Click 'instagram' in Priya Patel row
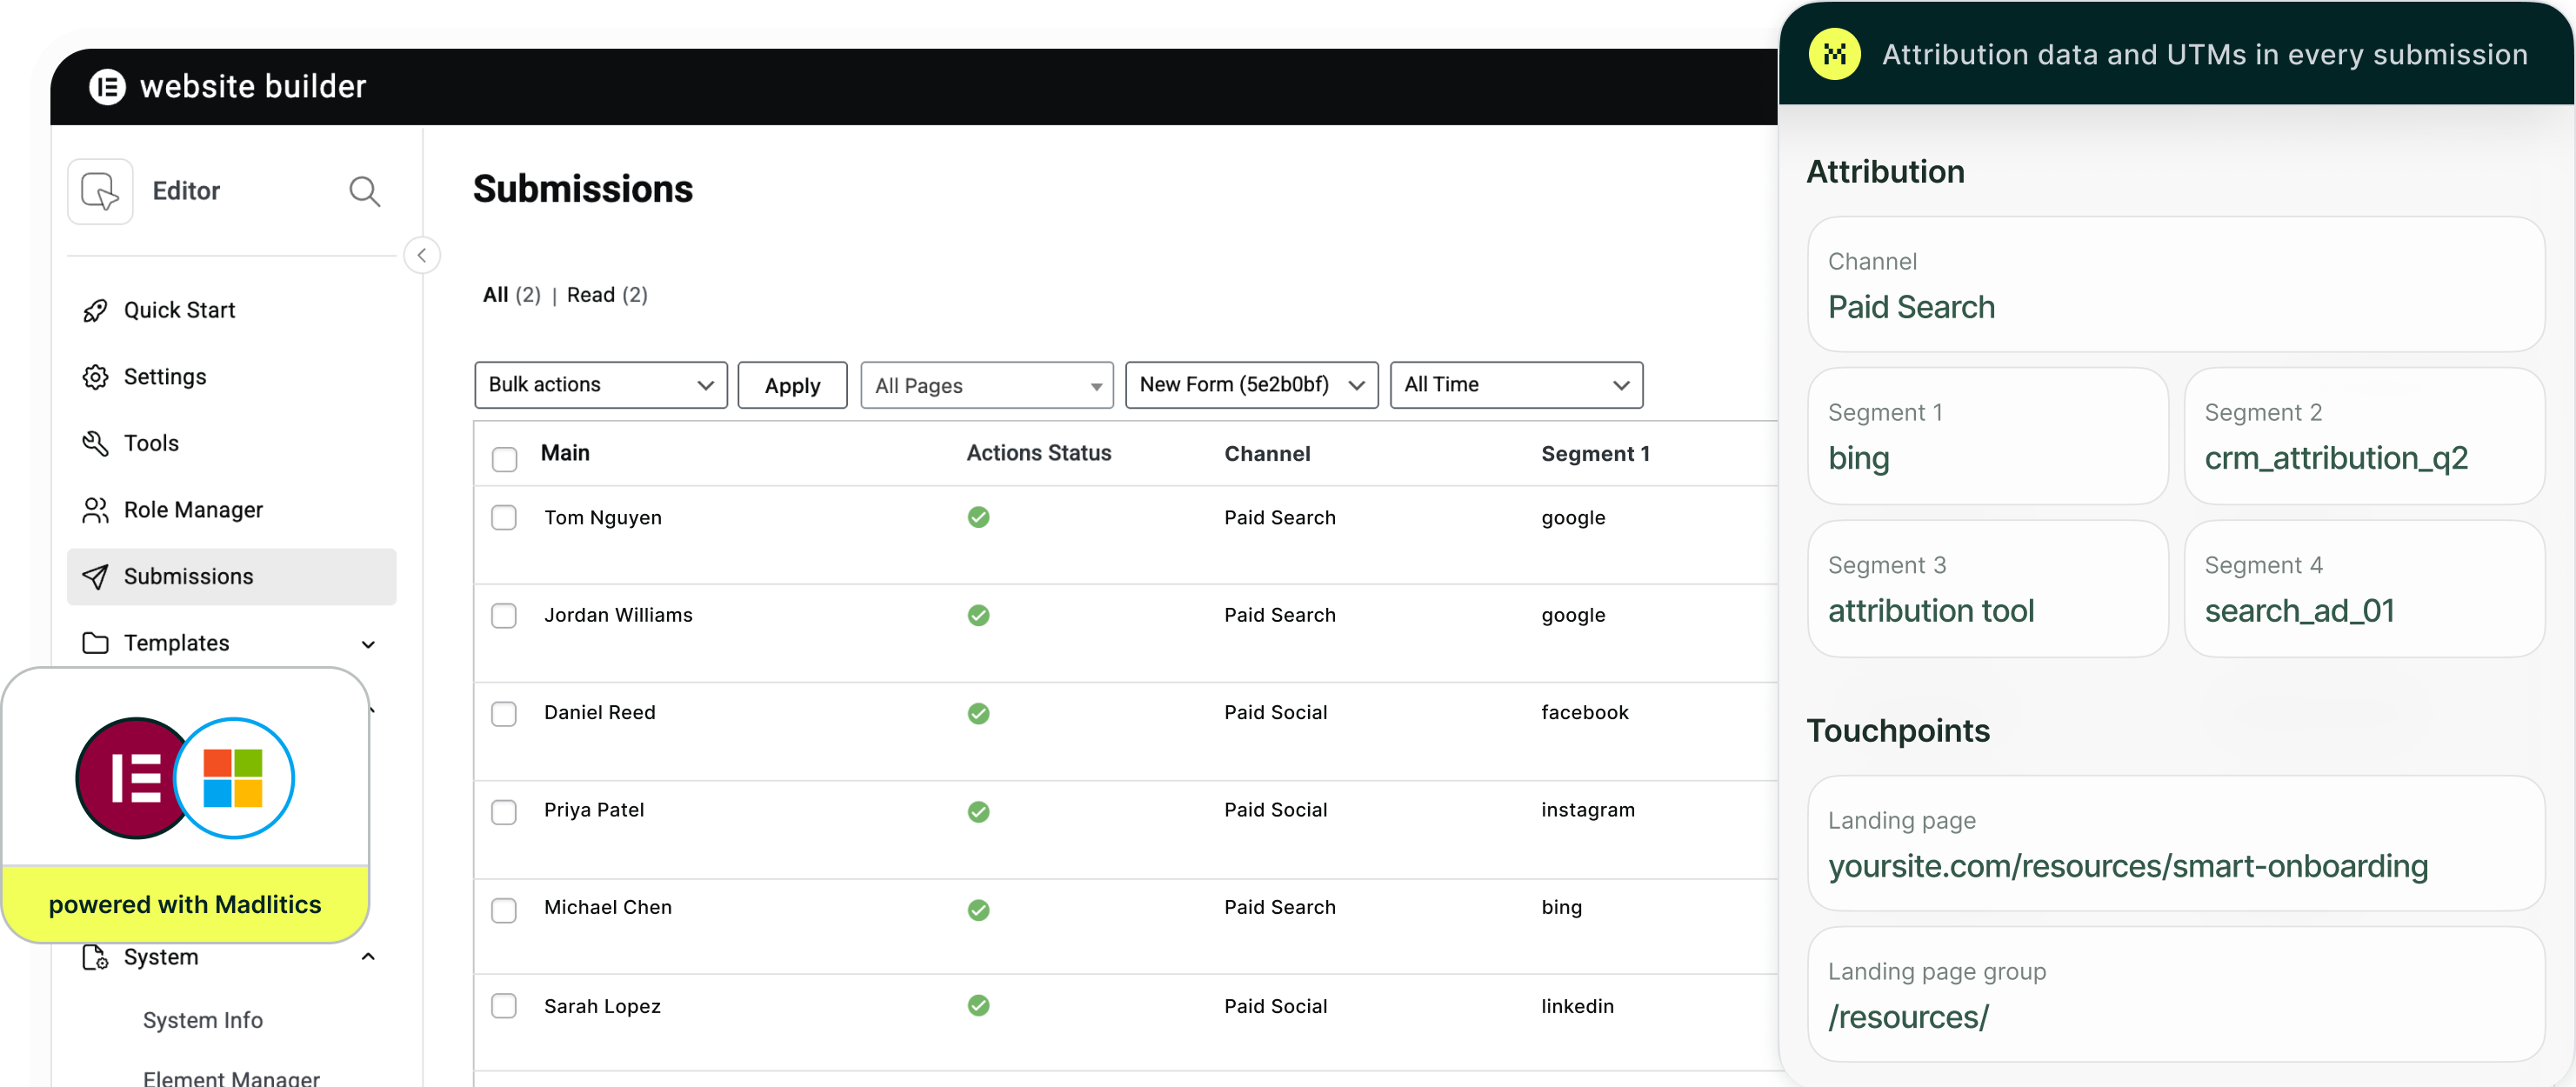 coord(1588,810)
